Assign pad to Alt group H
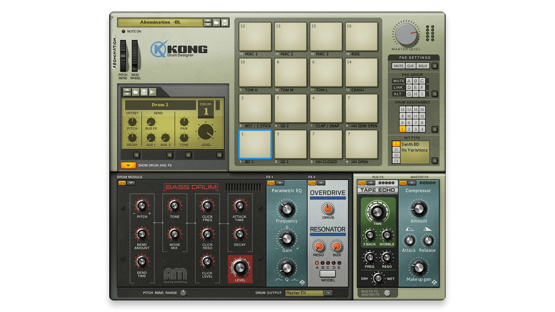Screen dimensions: 555x312 (416, 94)
